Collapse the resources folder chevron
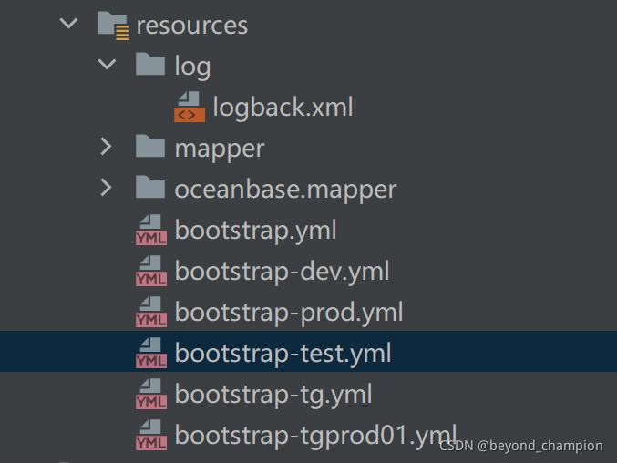The width and height of the screenshot is (617, 463). [69, 23]
